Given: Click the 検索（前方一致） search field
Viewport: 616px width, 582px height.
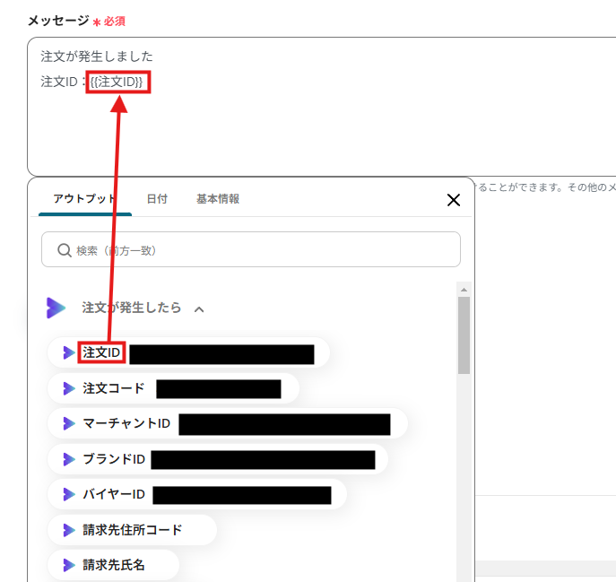Looking at the screenshot, I should coord(251,249).
